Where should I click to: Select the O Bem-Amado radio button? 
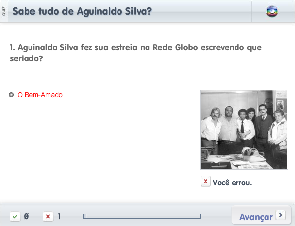[11, 95]
